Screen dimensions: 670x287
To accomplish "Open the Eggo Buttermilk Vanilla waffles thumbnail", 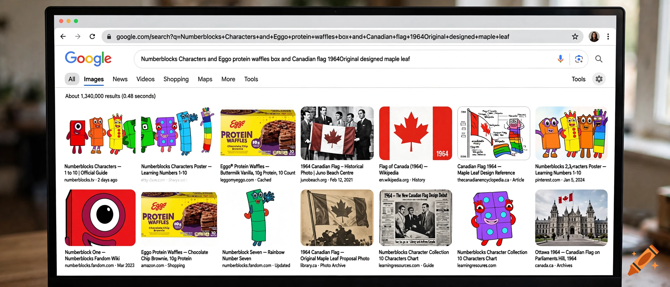I will coord(258,133).
